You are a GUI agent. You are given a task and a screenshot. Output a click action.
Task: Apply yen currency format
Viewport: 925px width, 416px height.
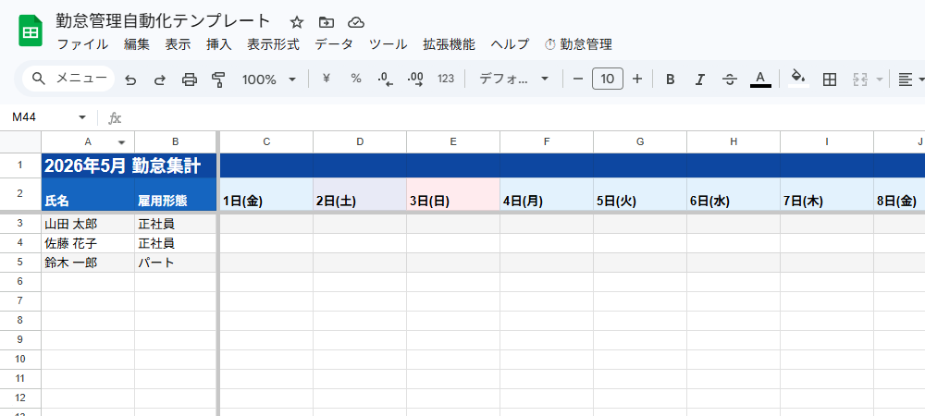[327, 79]
